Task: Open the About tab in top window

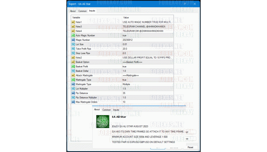Action: point(73,11)
